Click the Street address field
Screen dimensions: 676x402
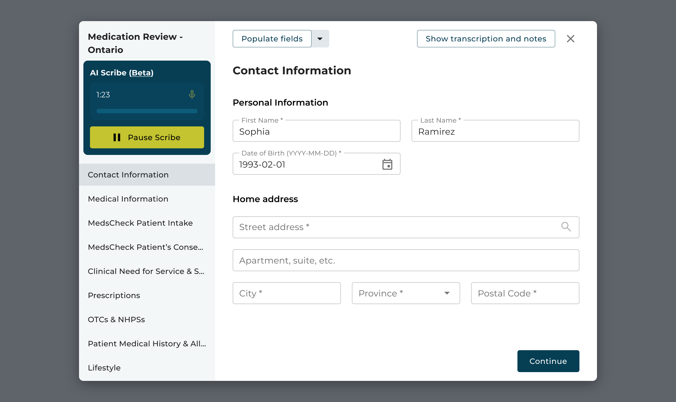tap(406, 227)
